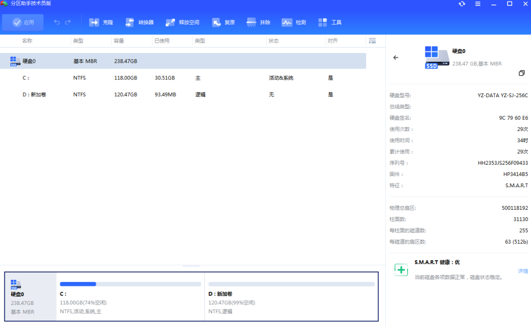Click the refresh icon in title bar

tap(462, 4)
